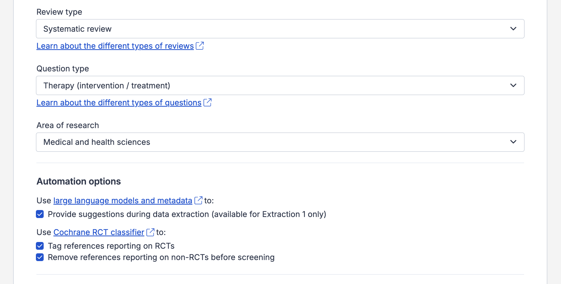
Task: Click the Tag references reporting on RCTs label
Action: pos(111,246)
